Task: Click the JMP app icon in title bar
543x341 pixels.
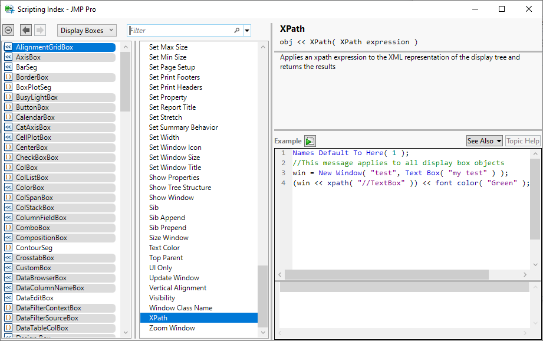Action: pos(9,9)
